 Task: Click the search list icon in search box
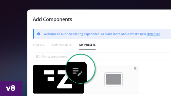coord(38,56)
